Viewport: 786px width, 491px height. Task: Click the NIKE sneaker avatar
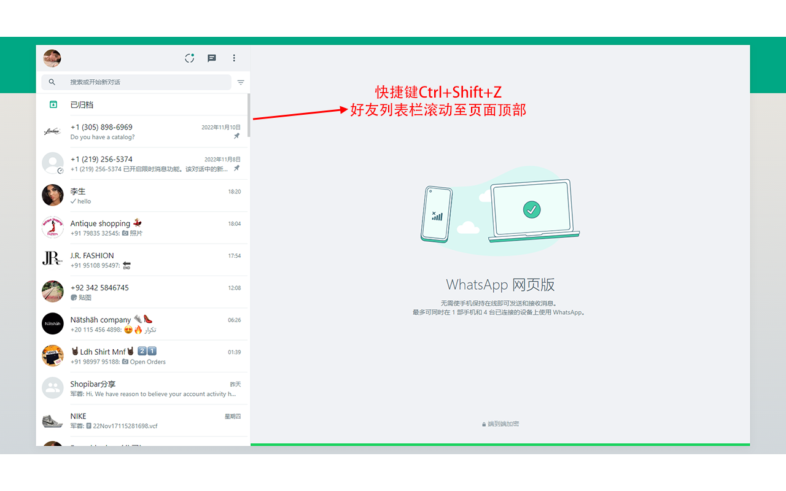coord(53,420)
